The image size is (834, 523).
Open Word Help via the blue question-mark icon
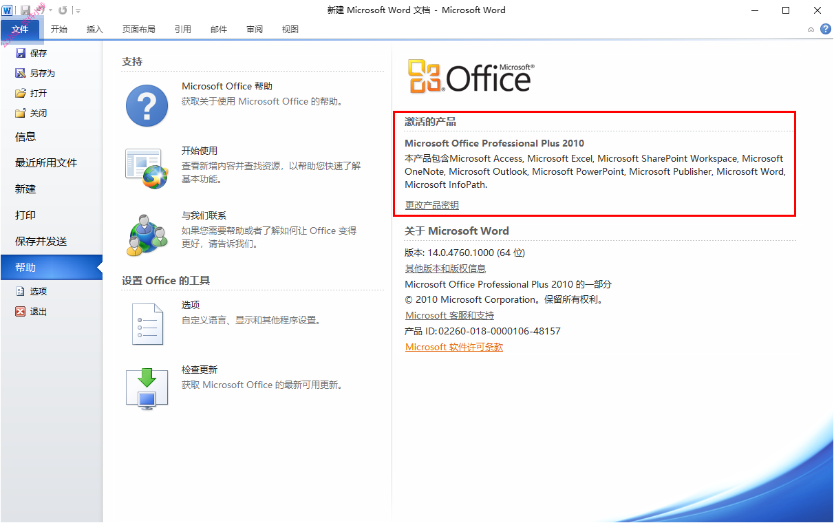825,29
